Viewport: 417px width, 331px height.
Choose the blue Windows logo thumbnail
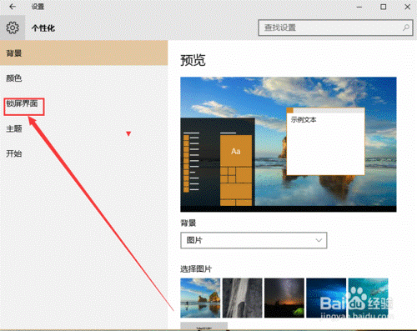326,298
